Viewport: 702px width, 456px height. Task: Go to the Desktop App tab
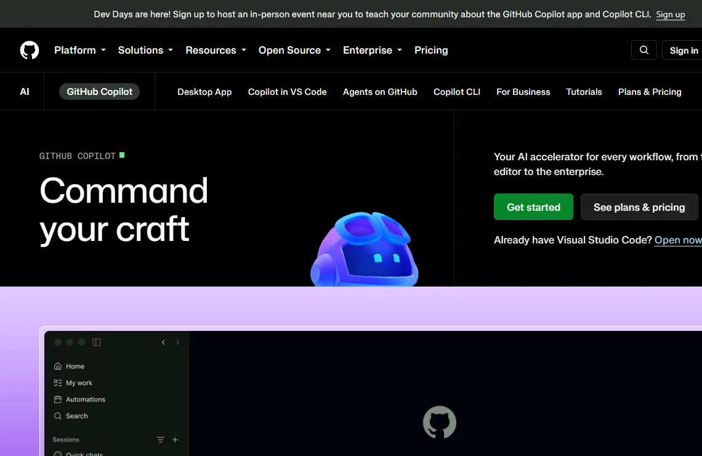[204, 92]
